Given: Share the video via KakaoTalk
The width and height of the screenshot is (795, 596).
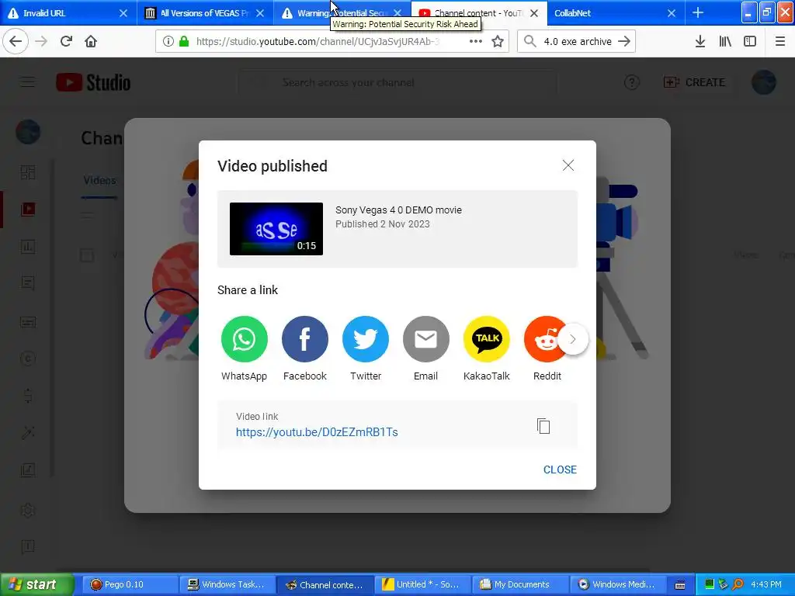Looking at the screenshot, I should [x=487, y=339].
